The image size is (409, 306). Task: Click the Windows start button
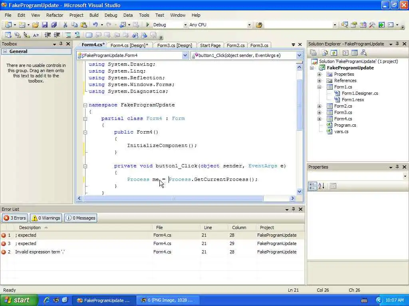(19, 300)
